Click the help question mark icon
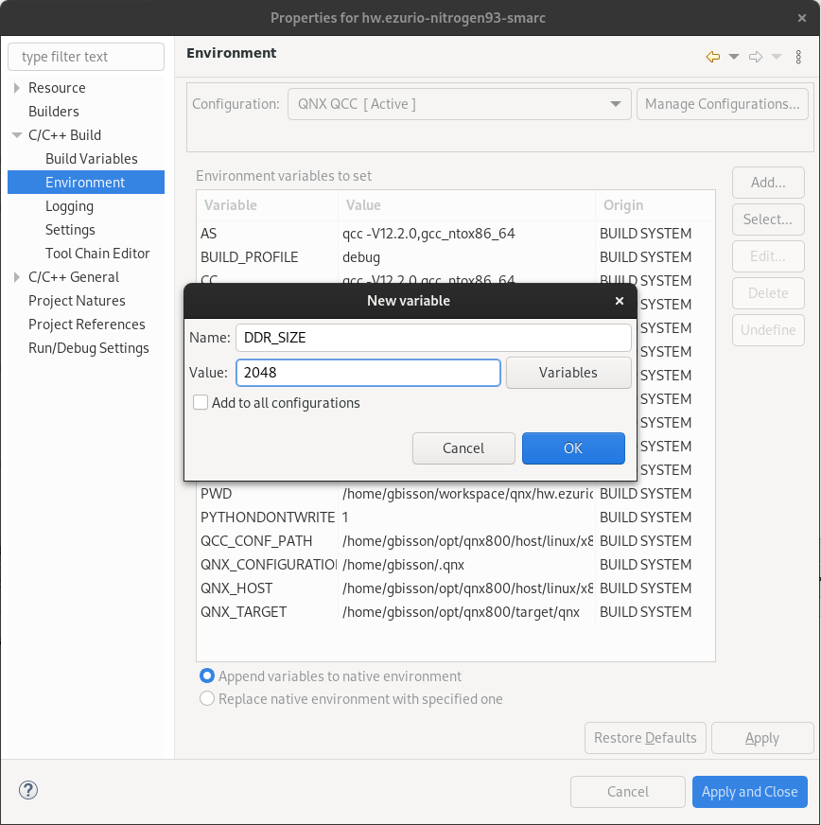 (x=27, y=790)
